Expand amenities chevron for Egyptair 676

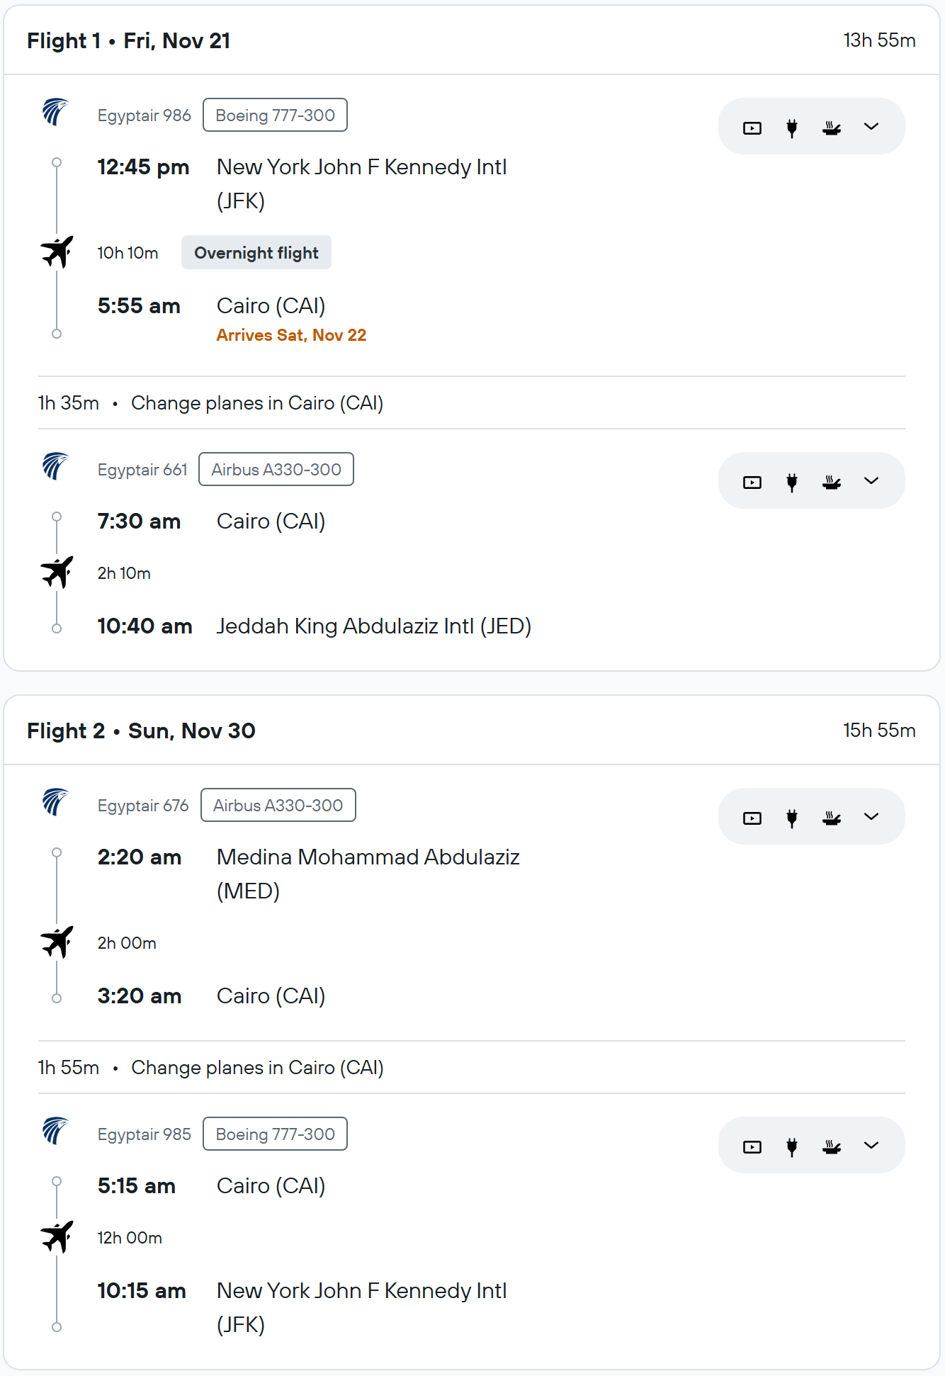click(871, 817)
